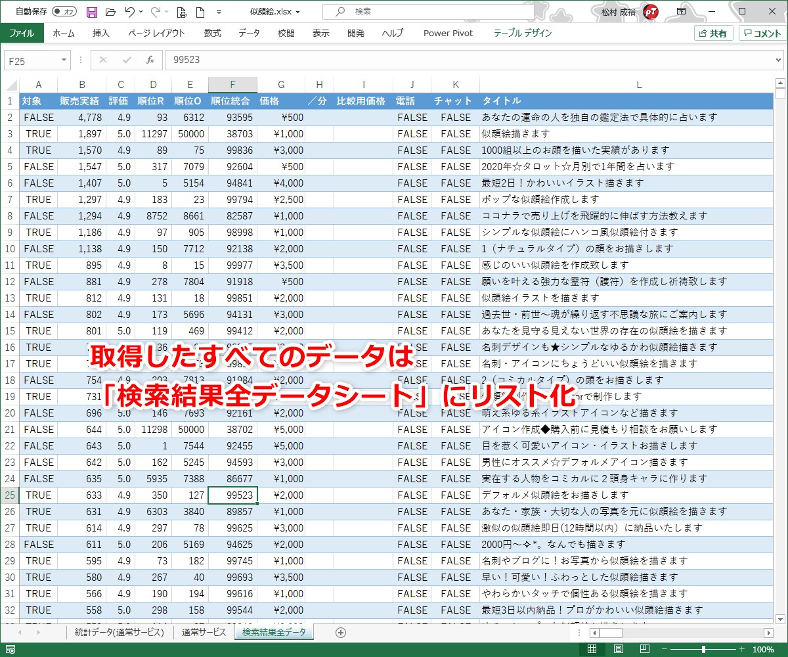Open the データ ribbon tab

tap(249, 33)
